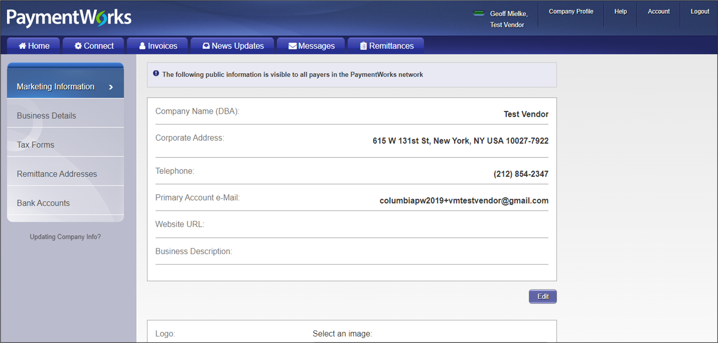Click the PaymentWorks logo

[x=69, y=18]
